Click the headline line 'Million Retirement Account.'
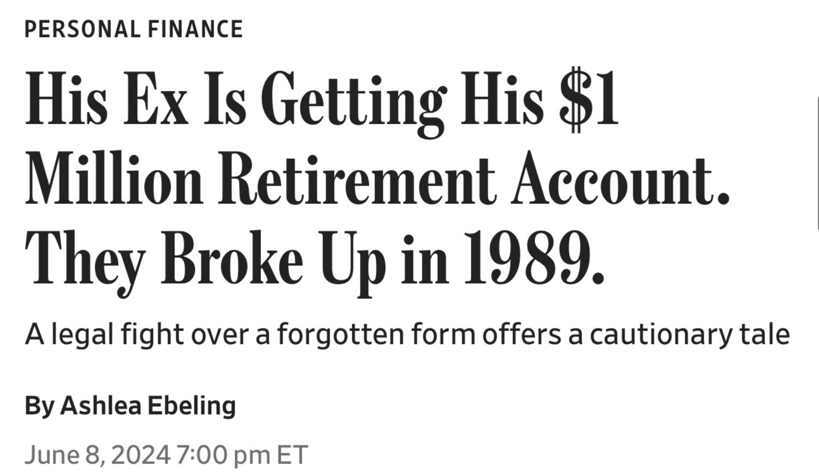Viewport: 819px width, 474px height. pos(377,181)
